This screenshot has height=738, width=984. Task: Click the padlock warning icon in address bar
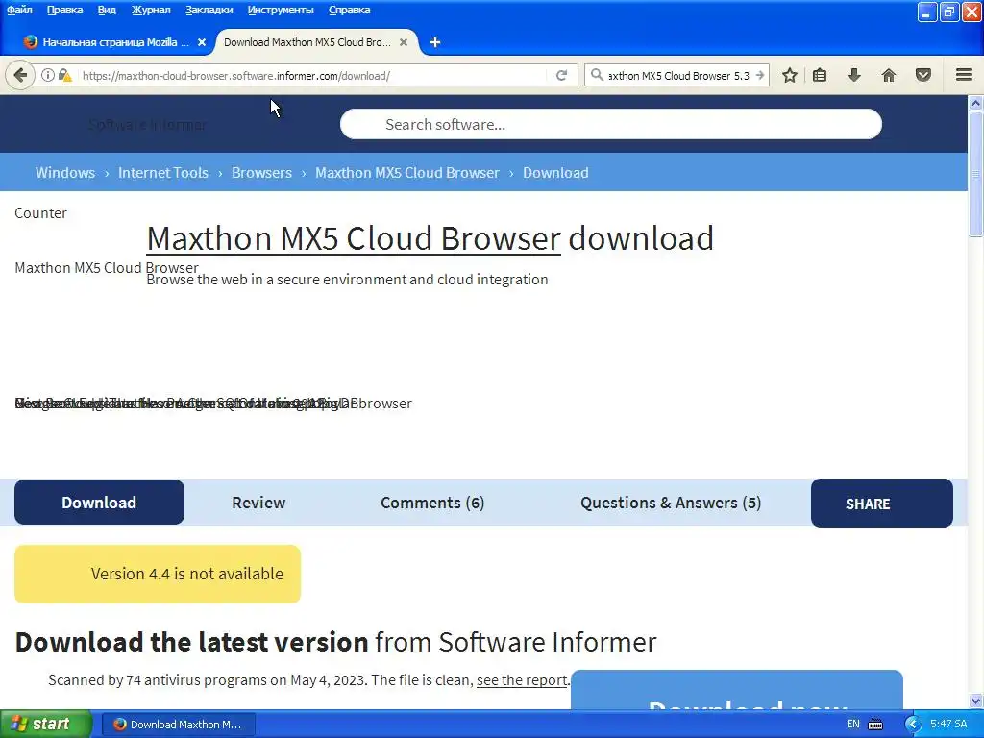[64, 75]
